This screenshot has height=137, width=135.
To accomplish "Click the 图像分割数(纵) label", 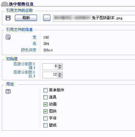I will 24,74.
